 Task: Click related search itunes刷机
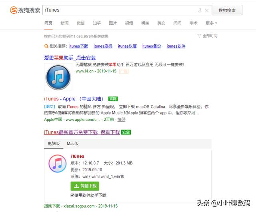tap(103, 46)
